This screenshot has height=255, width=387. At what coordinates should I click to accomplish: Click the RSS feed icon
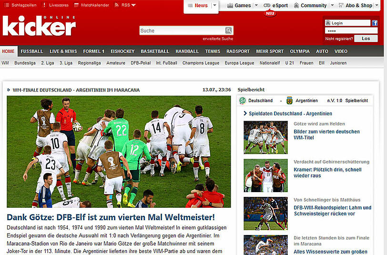[116, 5]
